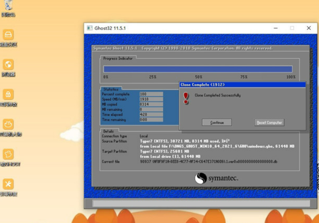This screenshot has width=319, height=223.
Task: Launch the browser desktop icon
Action: tap(8, 64)
